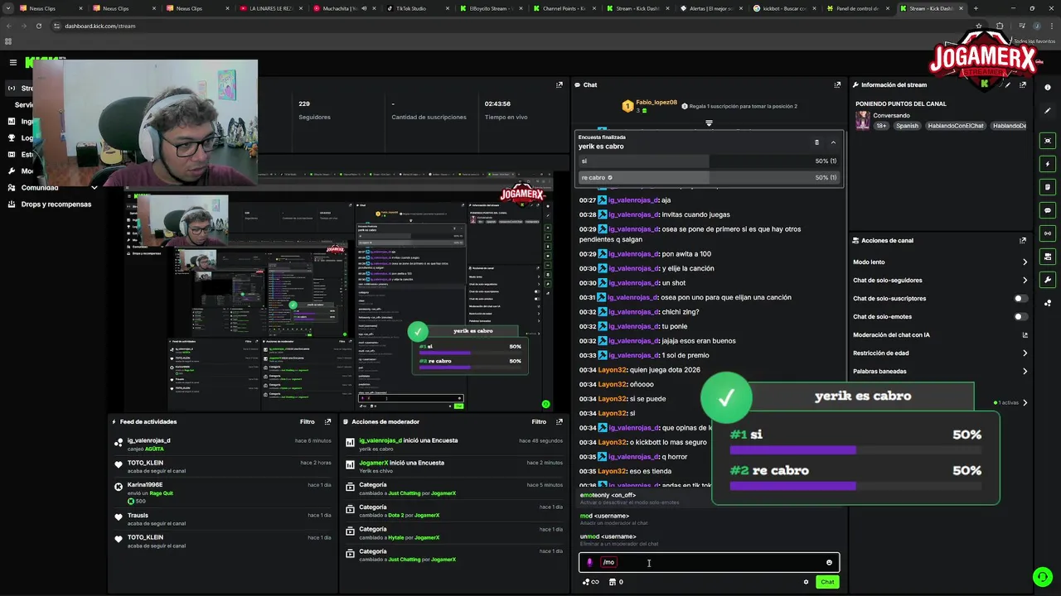Switch to the kickbot search tab
Screen dimensions: 1061x596
click(784, 8)
